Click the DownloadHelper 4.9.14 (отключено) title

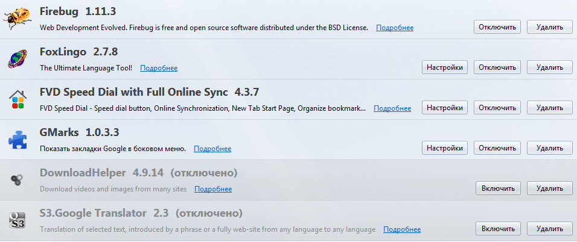(138, 173)
